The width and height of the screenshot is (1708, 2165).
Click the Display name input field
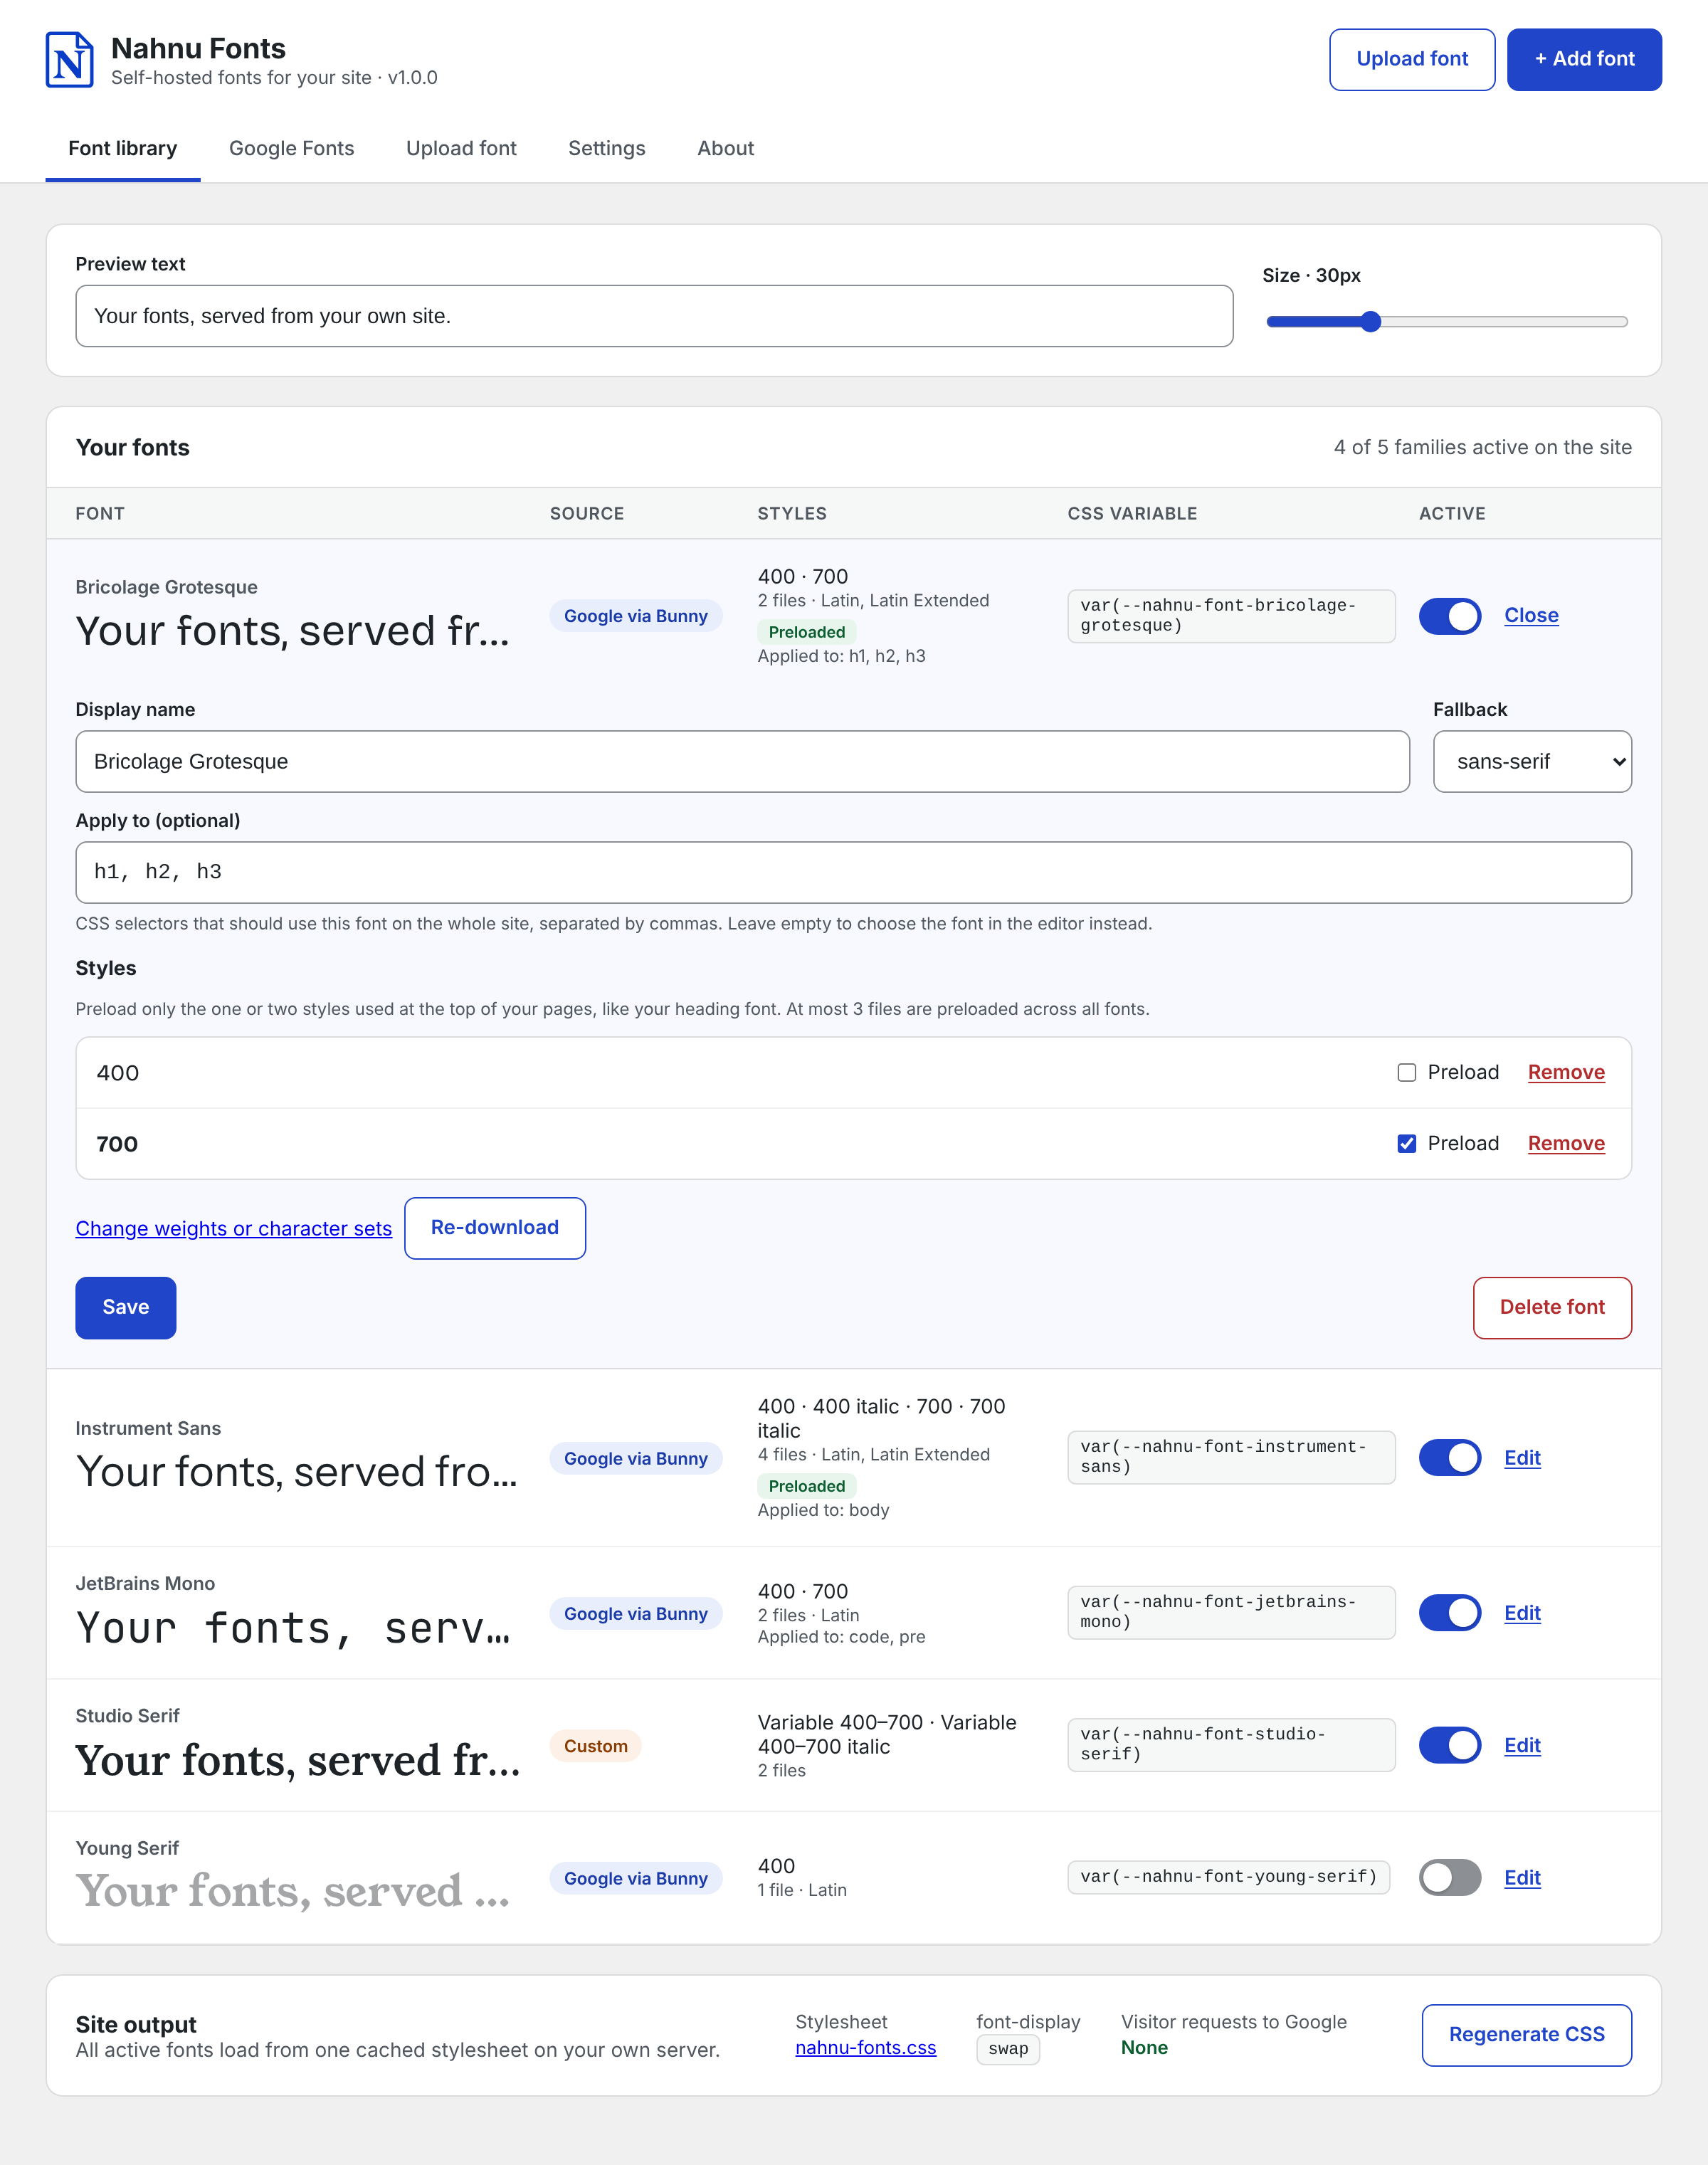[742, 762]
